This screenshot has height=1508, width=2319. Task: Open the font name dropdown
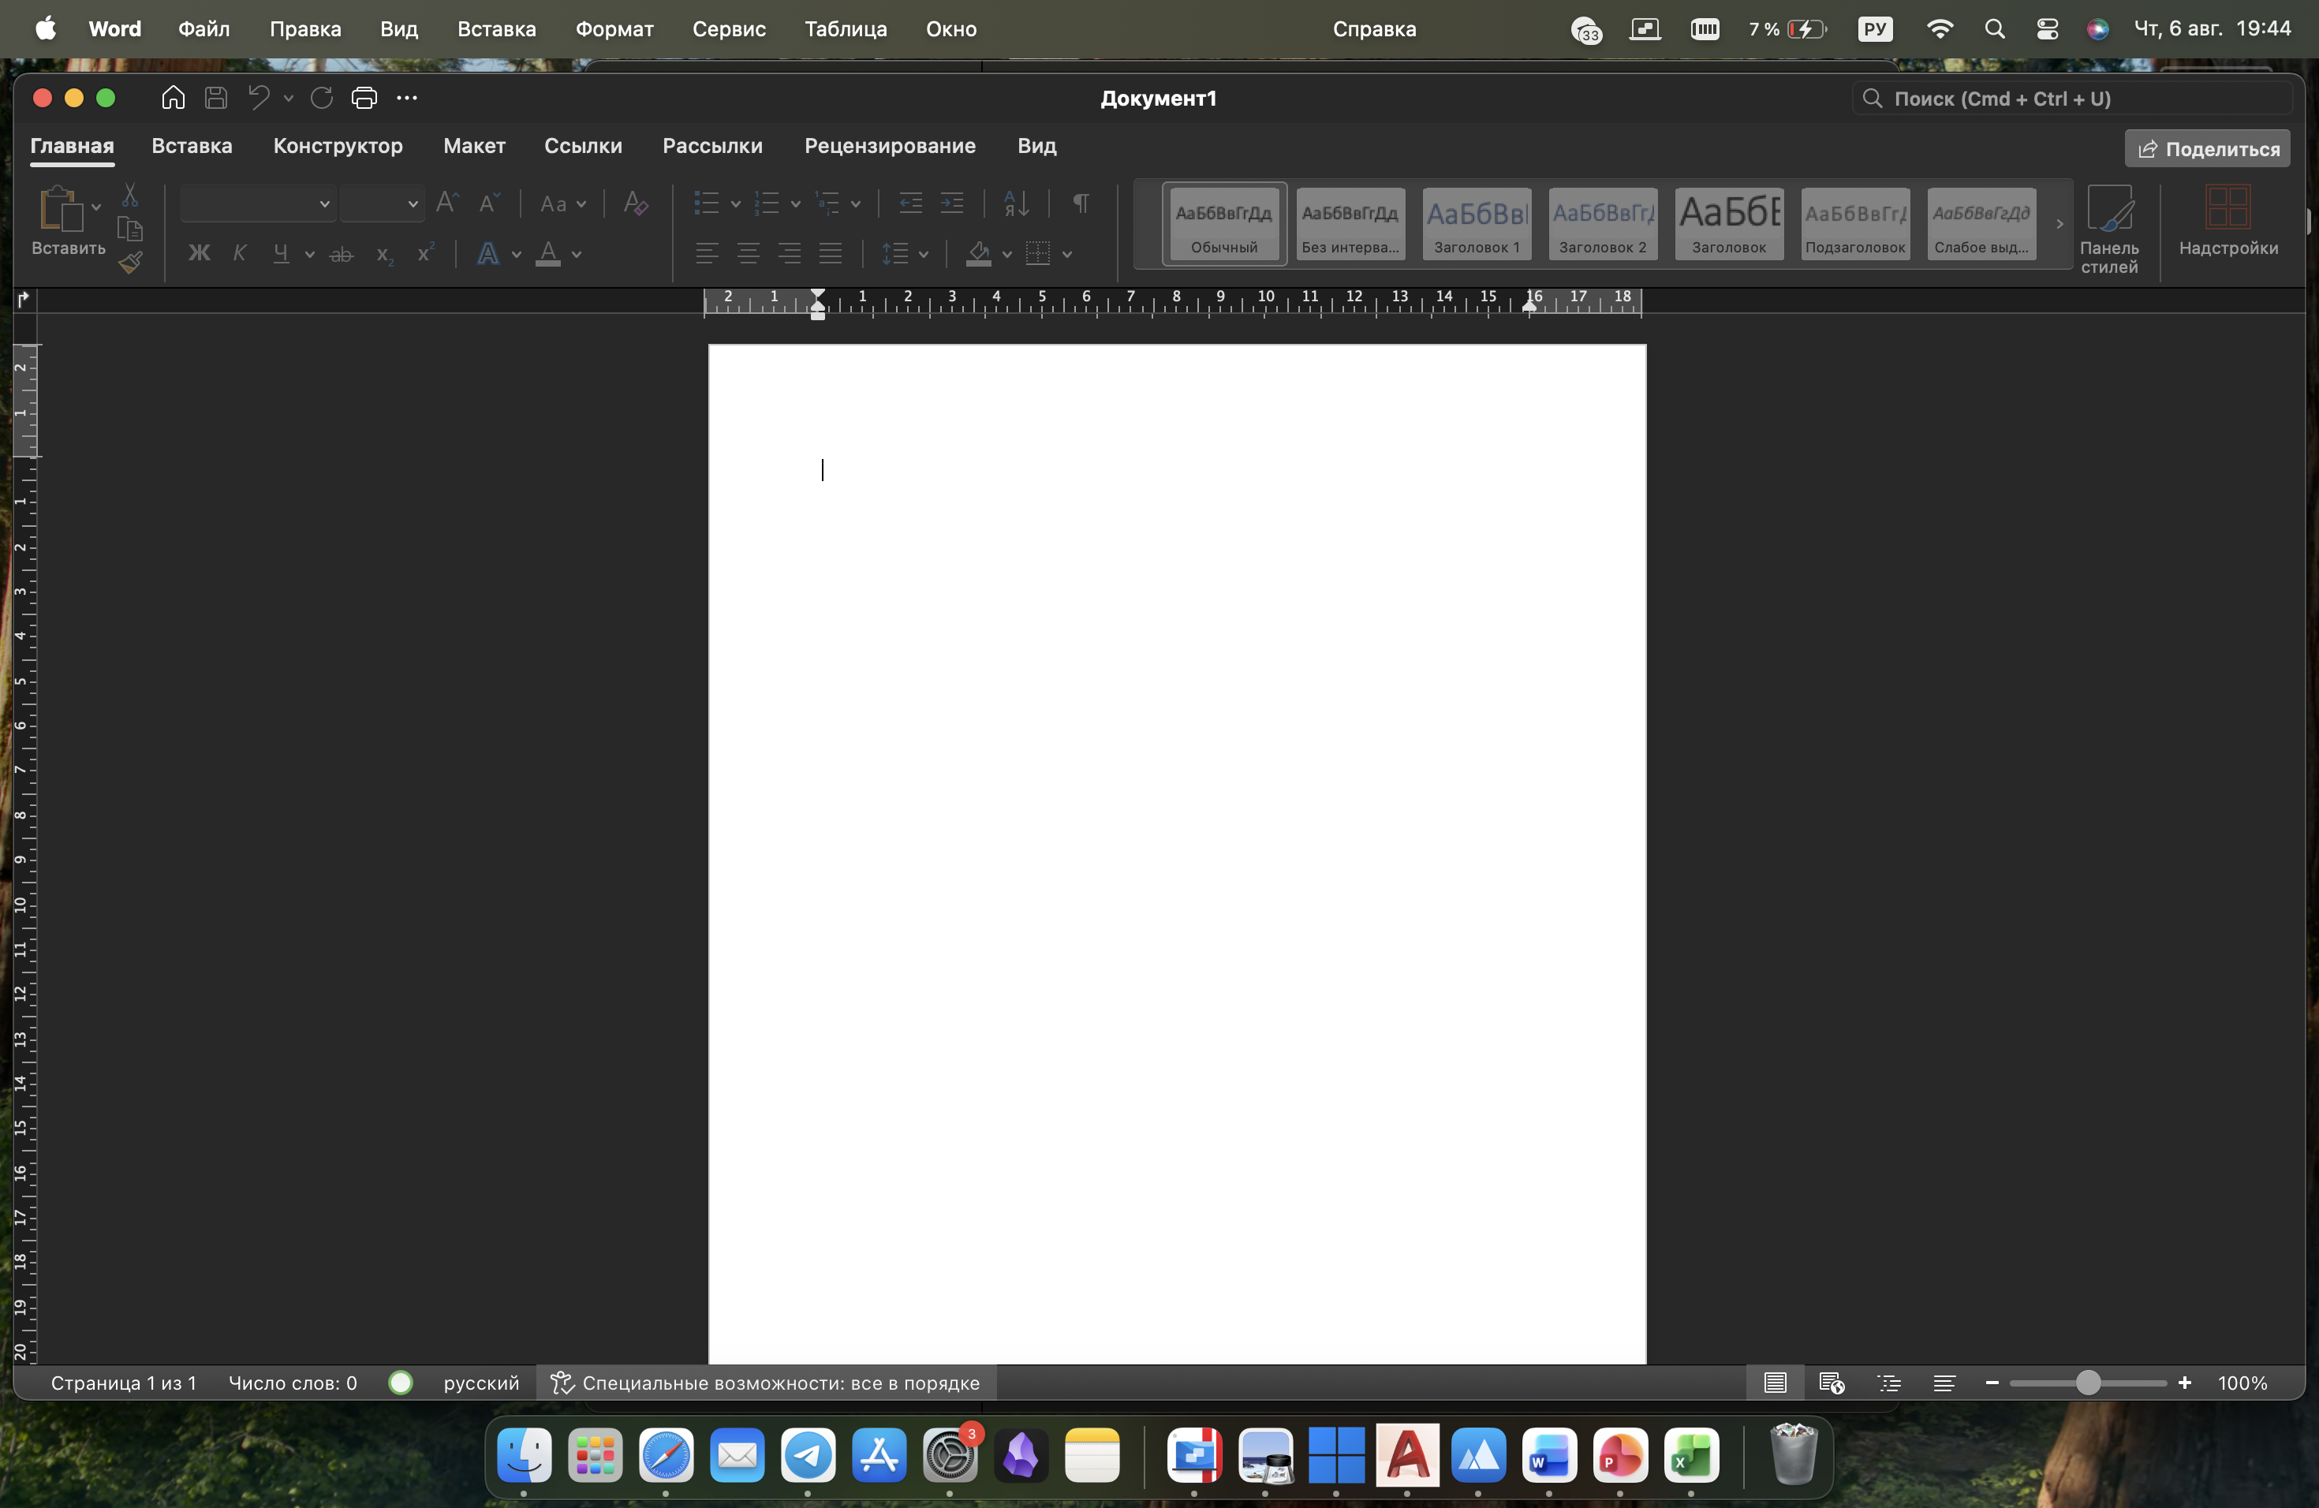pyautogui.click(x=324, y=203)
